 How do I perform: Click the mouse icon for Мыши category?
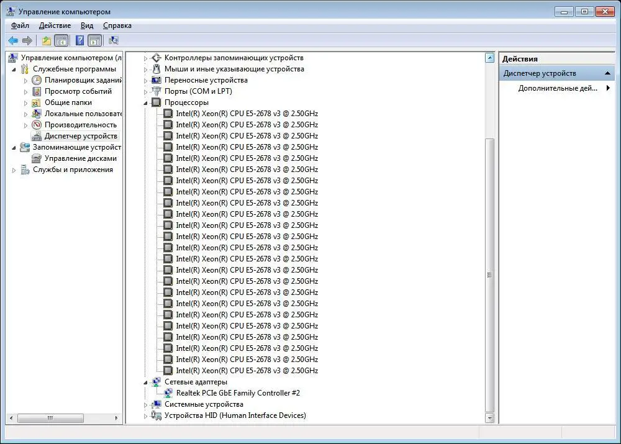pos(156,69)
